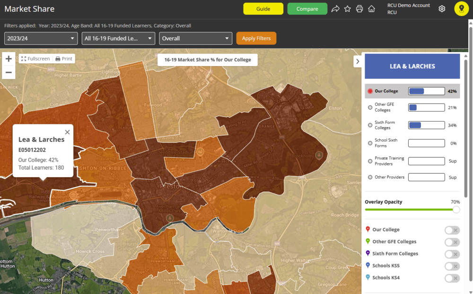
Task: Collapse the side panel chevron
Action: pos(358,61)
